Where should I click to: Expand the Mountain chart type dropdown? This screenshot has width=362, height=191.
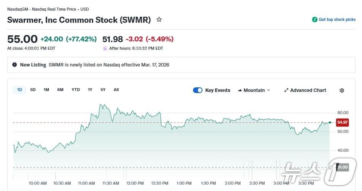(x=268, y=90)
